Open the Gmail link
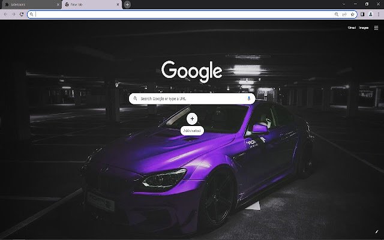The image size is (384, 240). (x=352, y=28)
